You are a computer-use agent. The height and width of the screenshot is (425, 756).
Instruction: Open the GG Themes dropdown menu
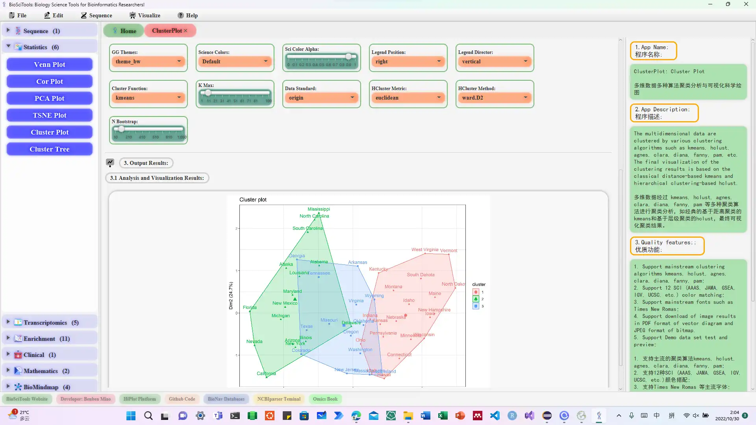tap(148, 61)
